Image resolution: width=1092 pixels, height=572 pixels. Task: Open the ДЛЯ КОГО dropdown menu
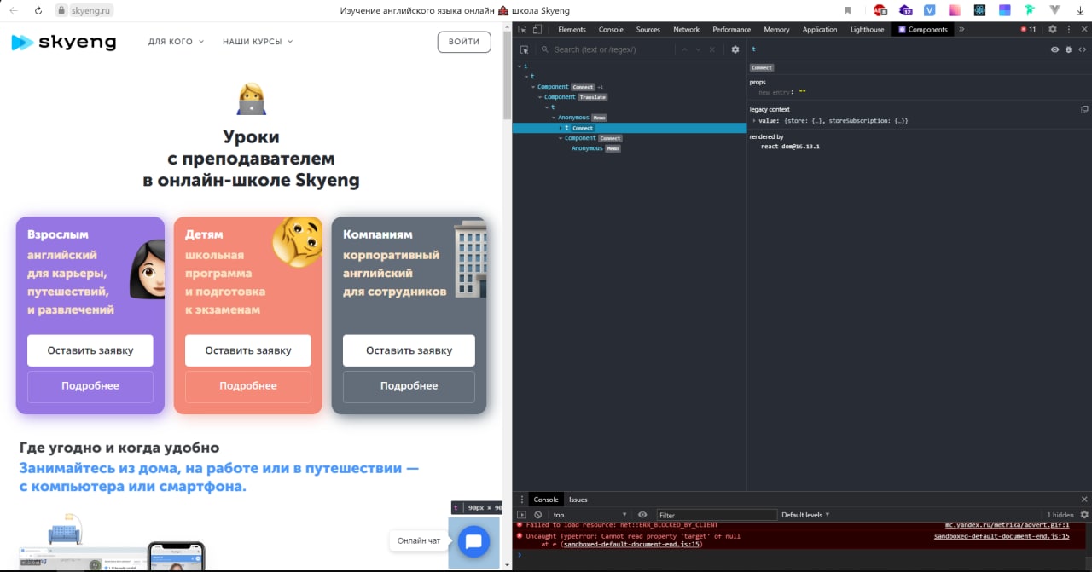coord(176,42)
